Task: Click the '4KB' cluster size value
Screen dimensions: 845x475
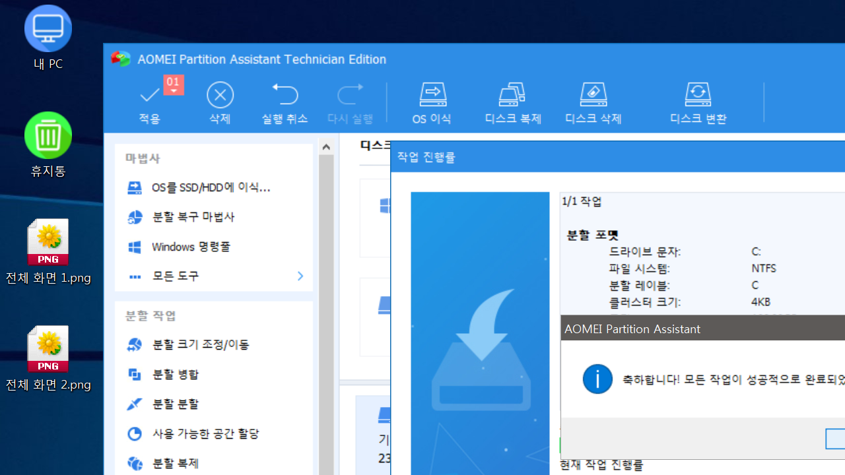Action: (761, 302)
